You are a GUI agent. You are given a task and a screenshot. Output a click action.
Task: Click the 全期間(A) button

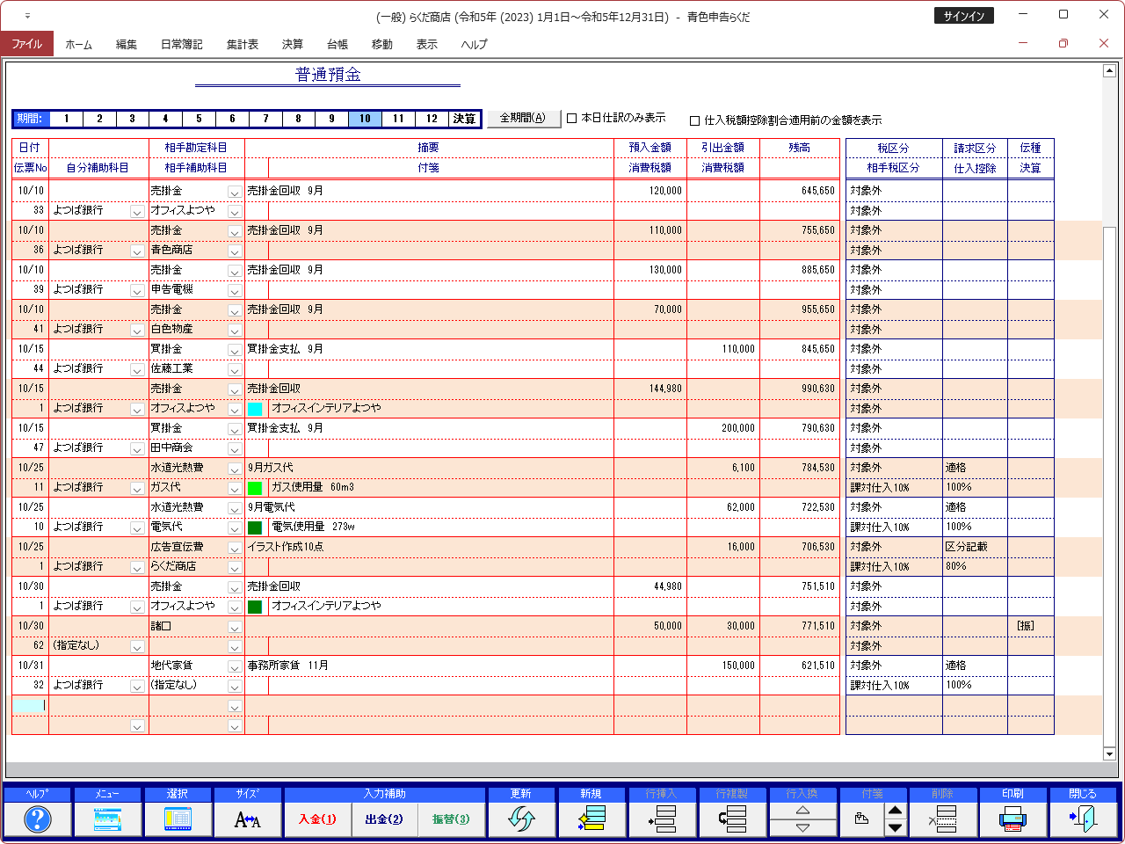pyautogui.click(x=523, y=118)
